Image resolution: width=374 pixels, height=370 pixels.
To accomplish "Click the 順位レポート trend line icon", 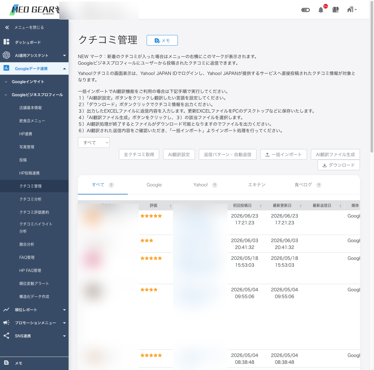I will pyautogui.click(x=6, y=310).
